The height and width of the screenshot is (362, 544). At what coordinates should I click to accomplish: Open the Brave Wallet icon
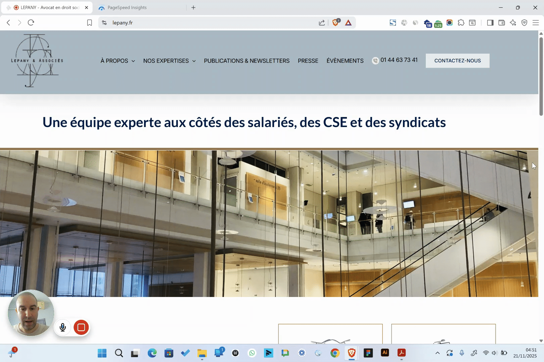tap(502, 22)
